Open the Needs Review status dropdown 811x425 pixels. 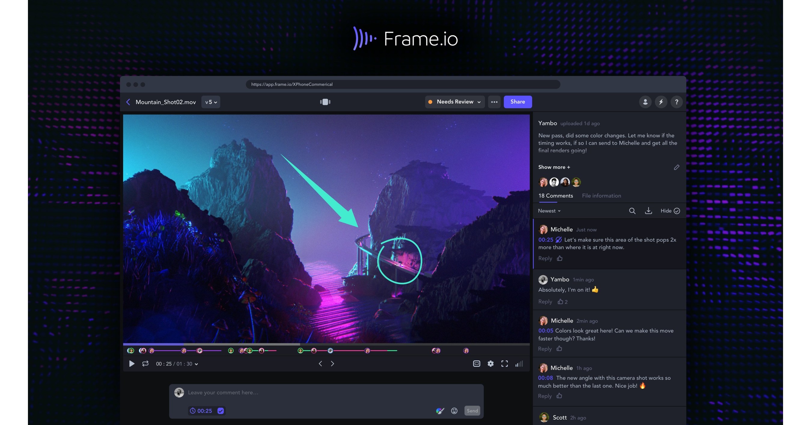[454, 102]
